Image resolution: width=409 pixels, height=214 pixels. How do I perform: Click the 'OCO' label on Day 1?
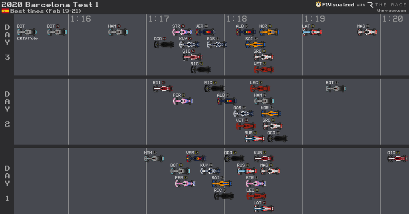[x=228, y=153]
